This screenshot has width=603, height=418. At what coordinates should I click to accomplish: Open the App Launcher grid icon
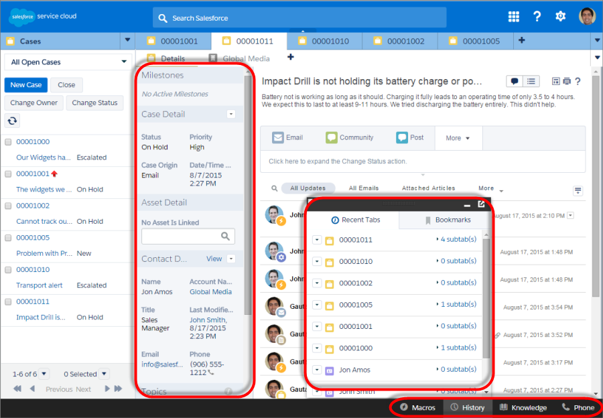[513, 17]
